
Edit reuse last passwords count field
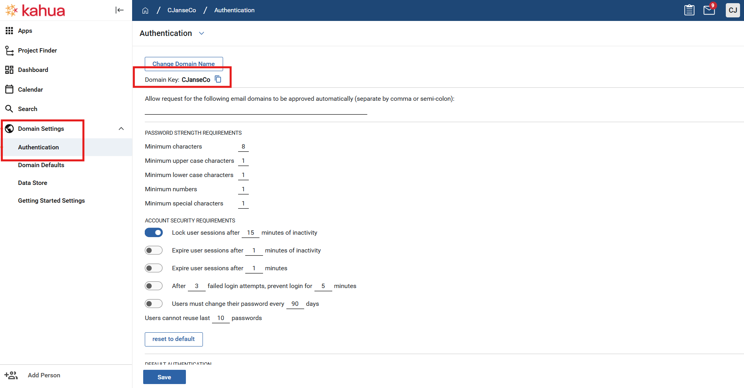221,318
